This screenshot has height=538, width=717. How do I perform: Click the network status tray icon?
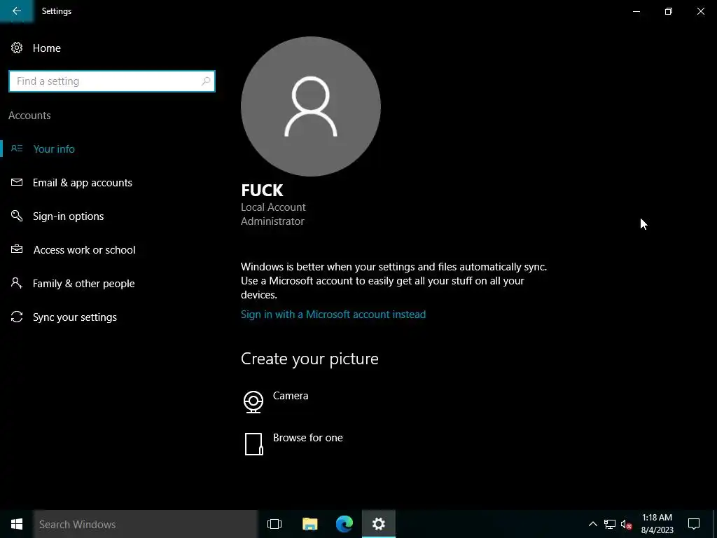610,524
